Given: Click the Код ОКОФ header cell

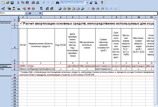Looking at the screenshot, I should point(60,45).
